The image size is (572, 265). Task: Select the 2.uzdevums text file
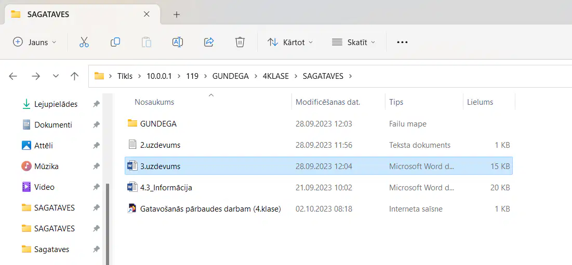[318, 145]
